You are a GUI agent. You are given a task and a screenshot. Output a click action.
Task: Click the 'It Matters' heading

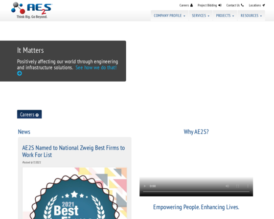(30, 50)
